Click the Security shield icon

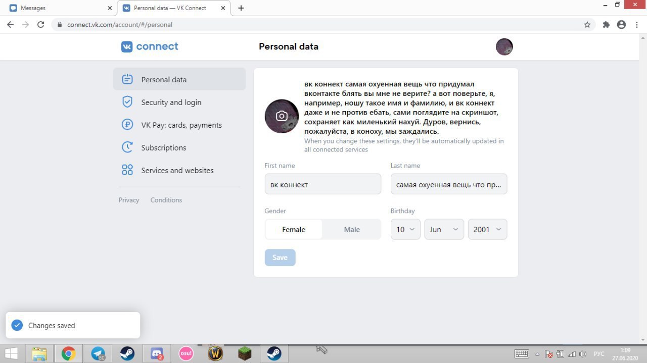127,102
